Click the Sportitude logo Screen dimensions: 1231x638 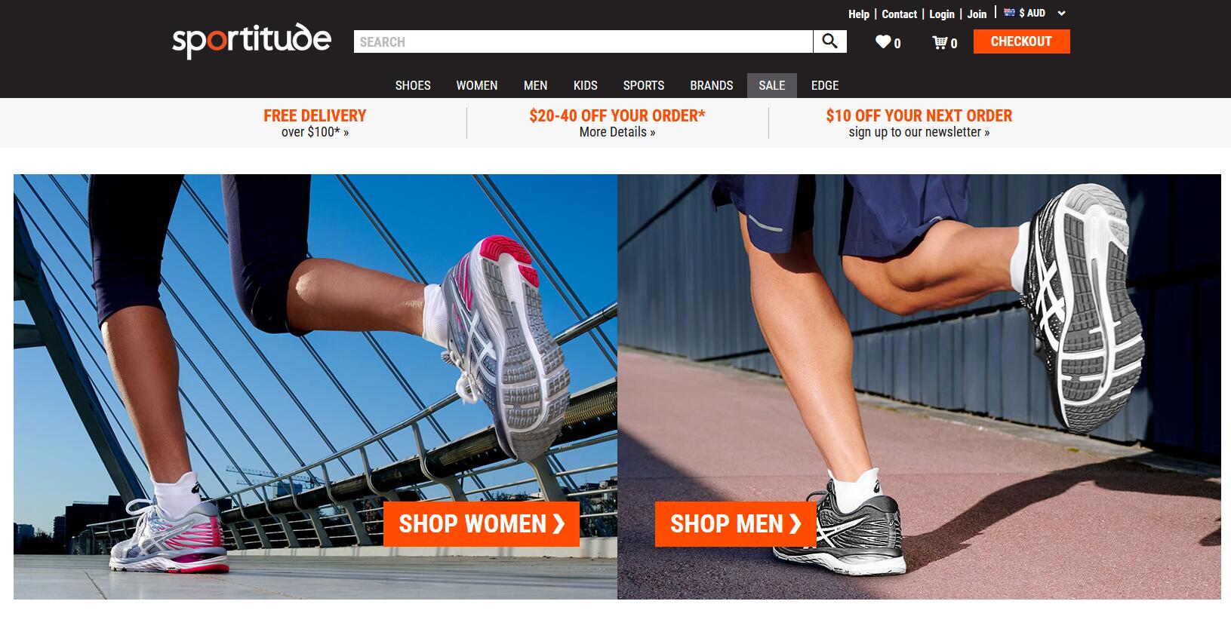pos(251,40)
